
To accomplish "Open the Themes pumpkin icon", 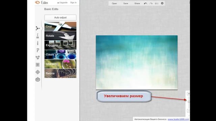I will tap(37, 79).
